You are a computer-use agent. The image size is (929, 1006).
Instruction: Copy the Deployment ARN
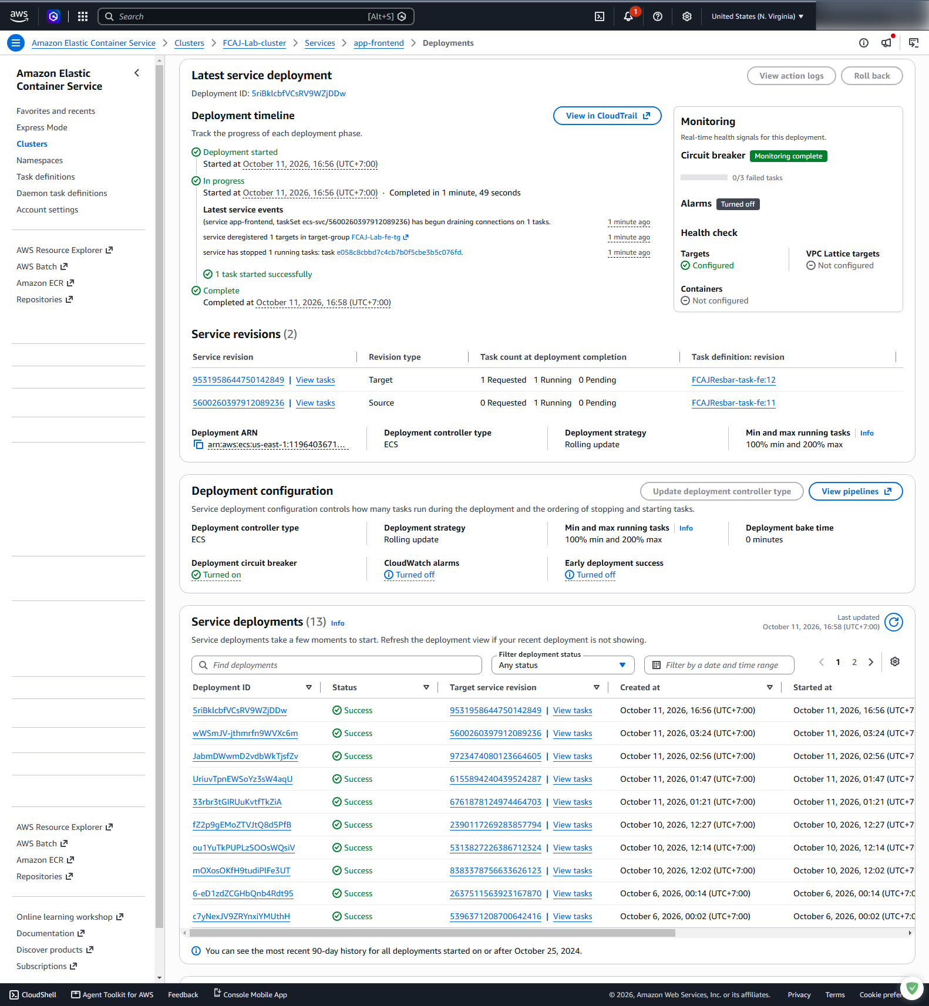point(198,445)
